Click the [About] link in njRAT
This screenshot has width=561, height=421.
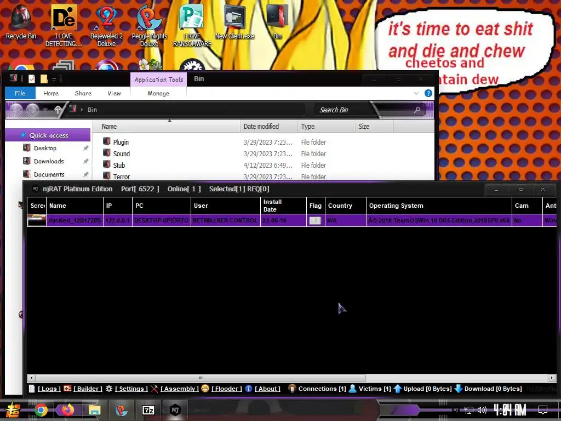pos(267,389)
